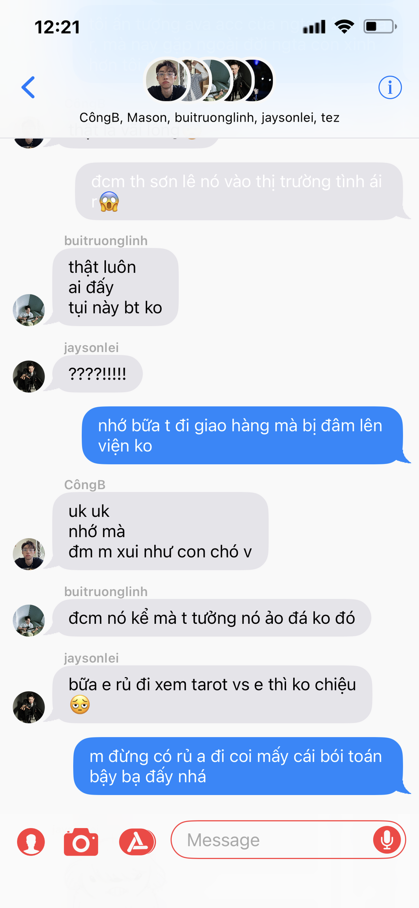Tap the red camera icon
This screenshot has height=908, width=419.
(x=81, y=842)
